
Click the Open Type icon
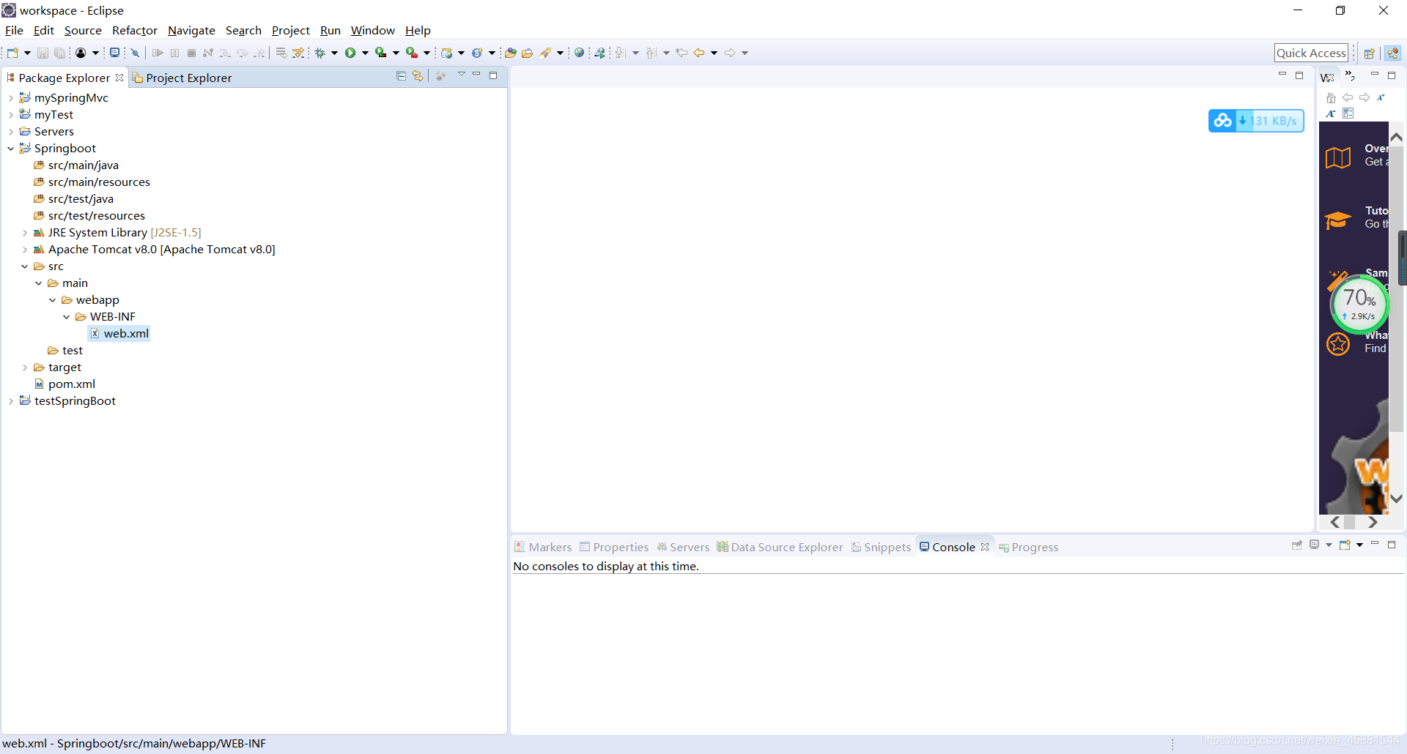[x=511, y=53]
